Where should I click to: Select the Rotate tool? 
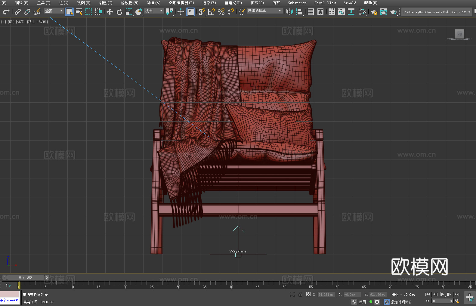click(x=119, y=12)
